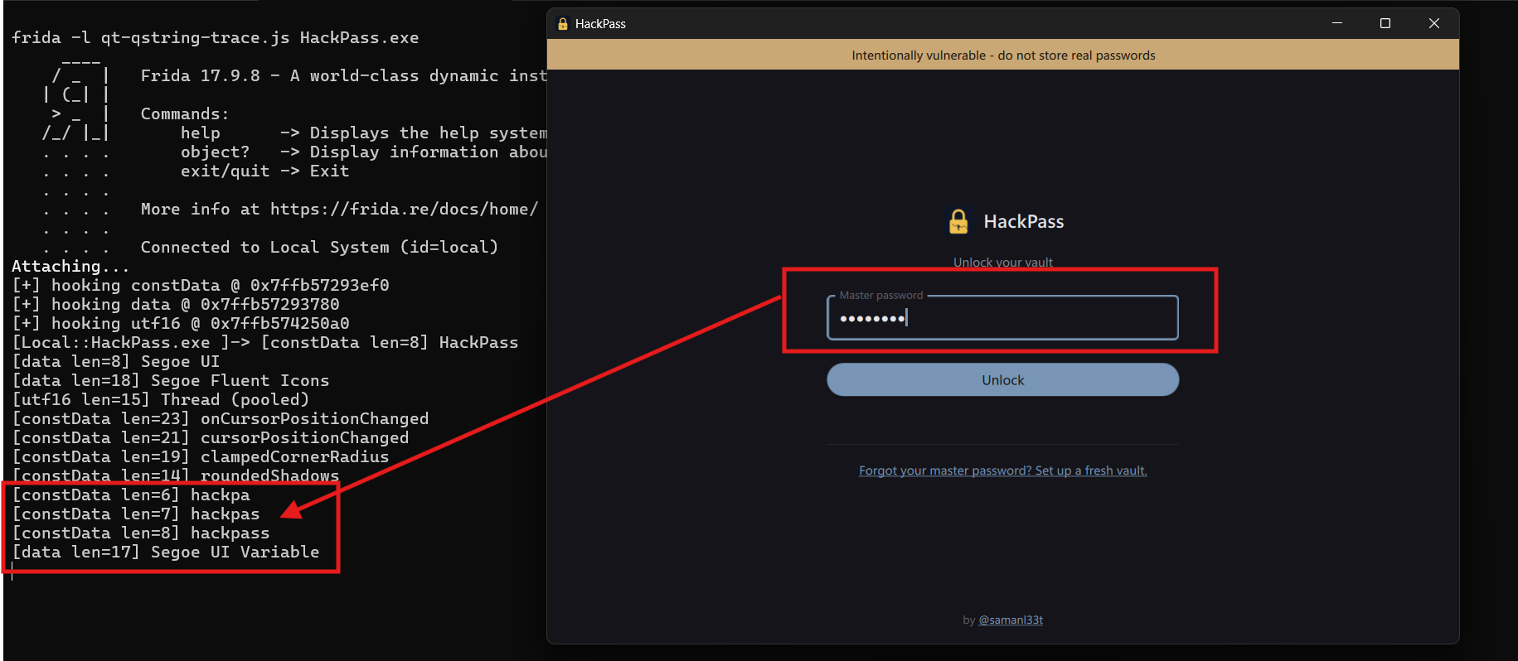Click the HackPass padlock logo icon
This screenshot has height=661, width=1518.
(958, 221)
